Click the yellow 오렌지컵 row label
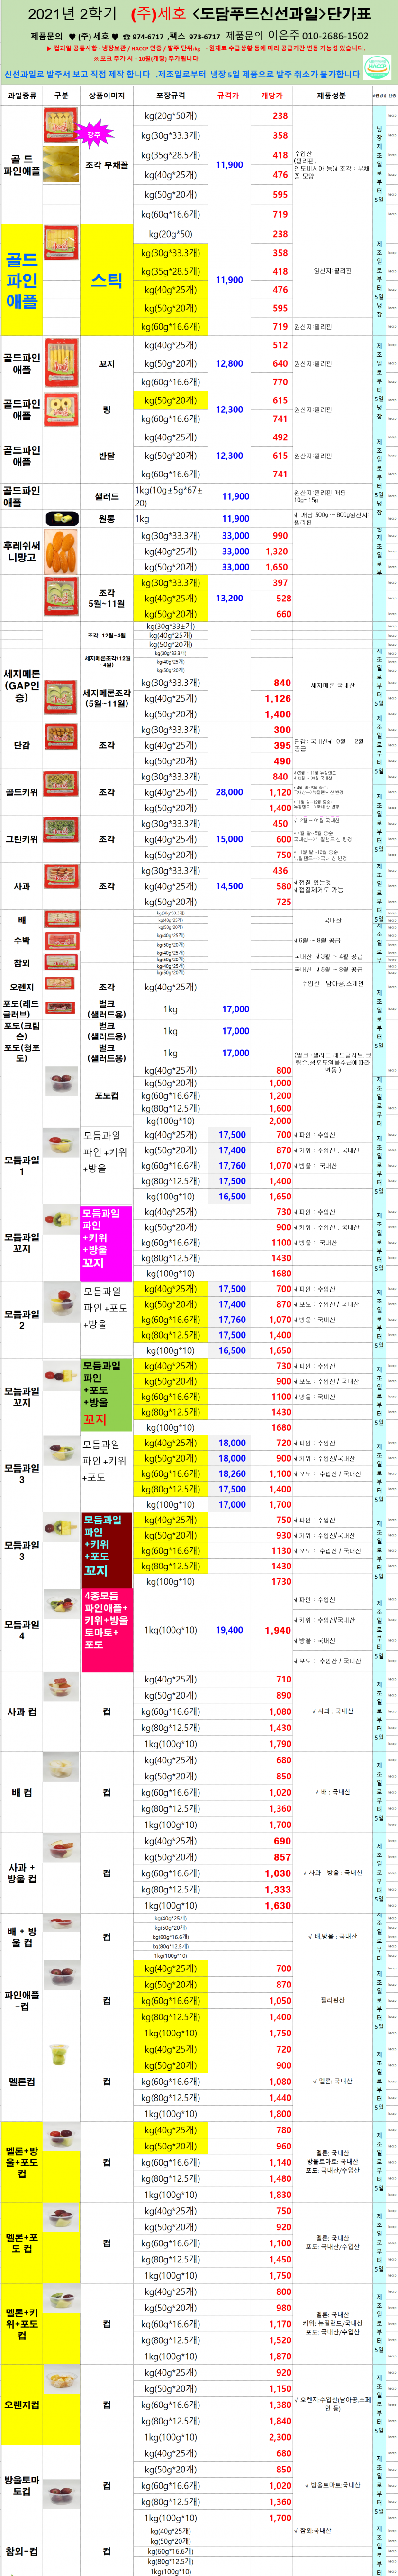The width and height of the screenshot is (398, 2576). pyautogui.click(x=22, y=2405)
